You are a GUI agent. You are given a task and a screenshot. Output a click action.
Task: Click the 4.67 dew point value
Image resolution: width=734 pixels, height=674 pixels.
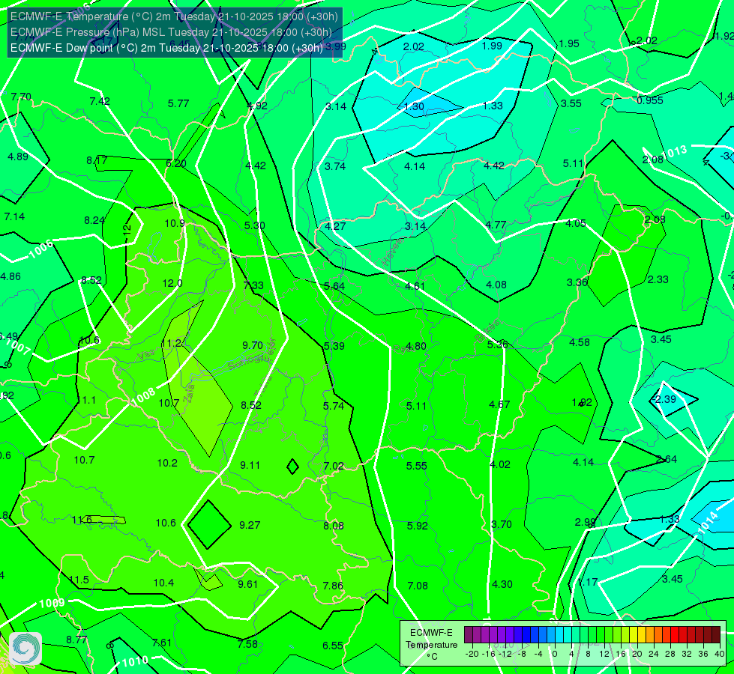(499, 404)
